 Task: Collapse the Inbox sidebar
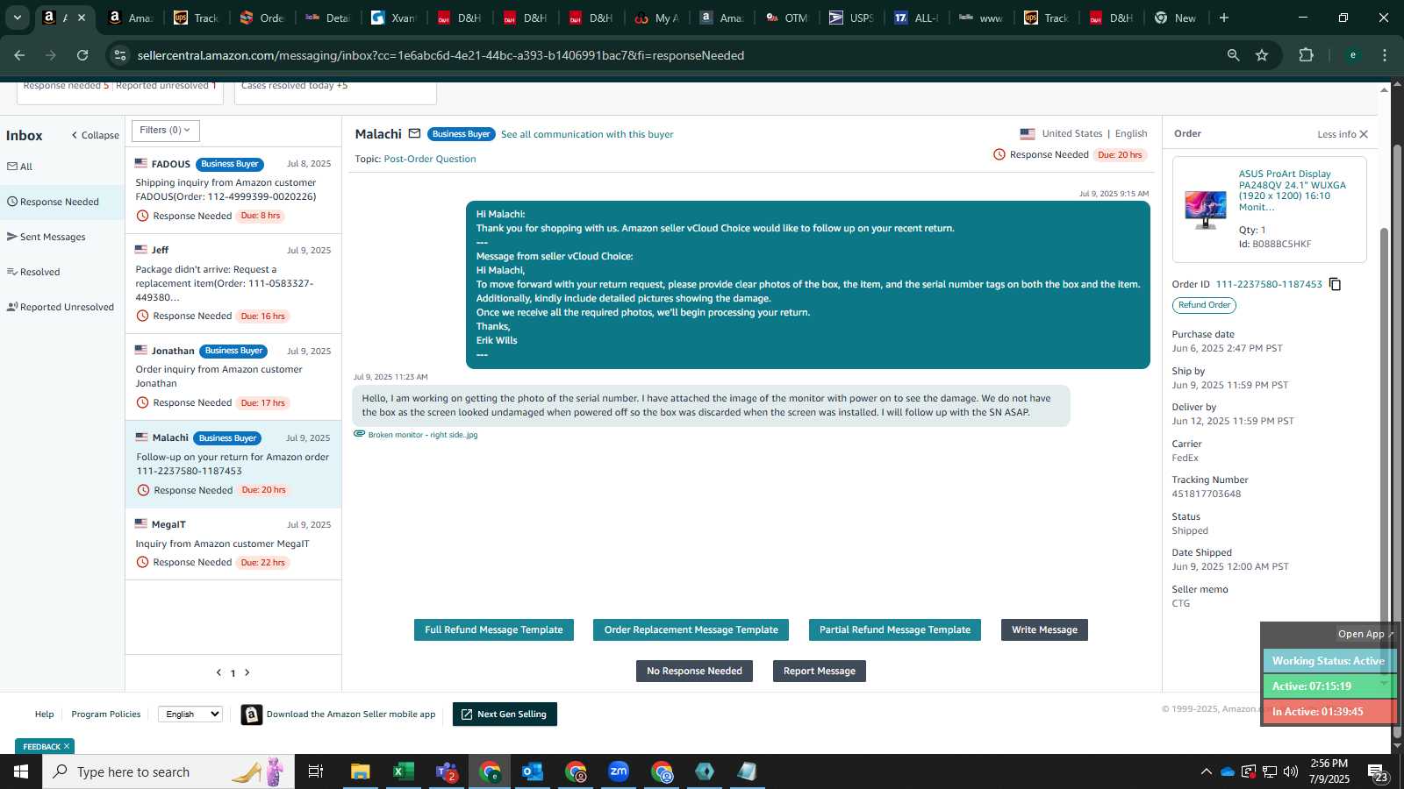95,135
